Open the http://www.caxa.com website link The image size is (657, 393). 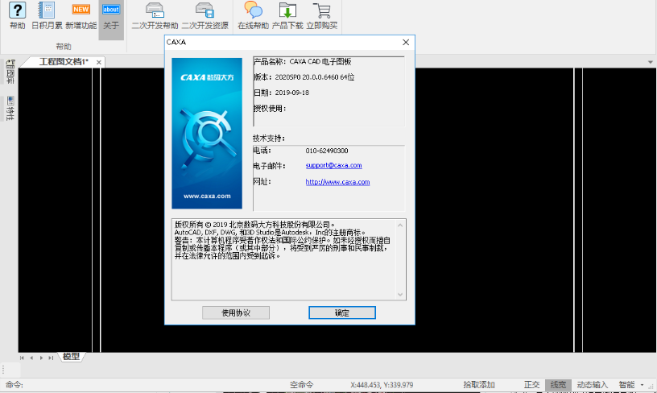337,182
